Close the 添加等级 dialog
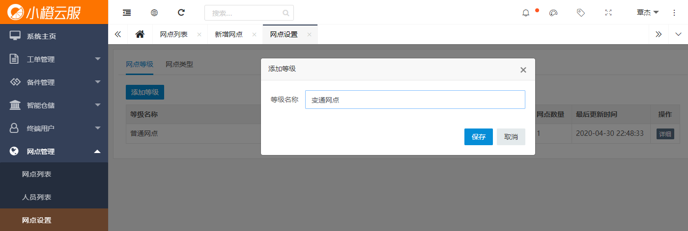688x231 pixels. coord(523,70)
